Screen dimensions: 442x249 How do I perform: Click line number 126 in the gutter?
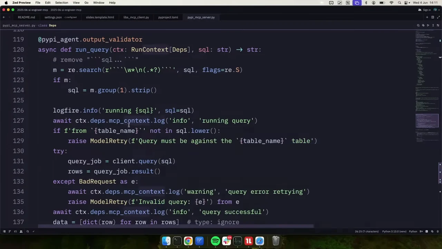point(18,110)
